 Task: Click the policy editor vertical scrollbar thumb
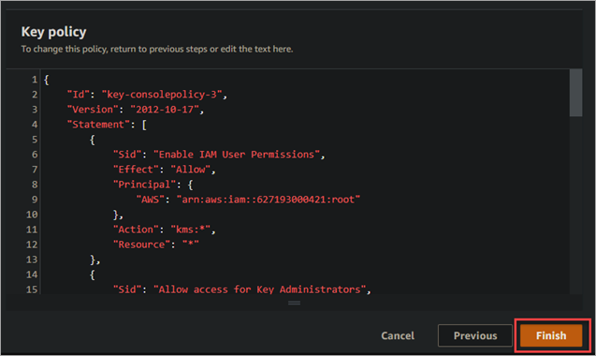pos(575,93)
